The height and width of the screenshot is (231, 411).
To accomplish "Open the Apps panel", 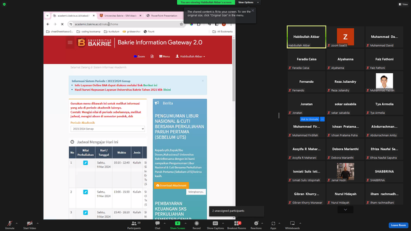I will coord(273,225).
